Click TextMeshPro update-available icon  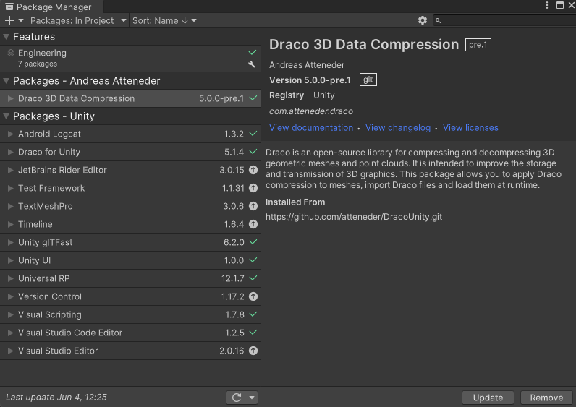tap(253, 206)
